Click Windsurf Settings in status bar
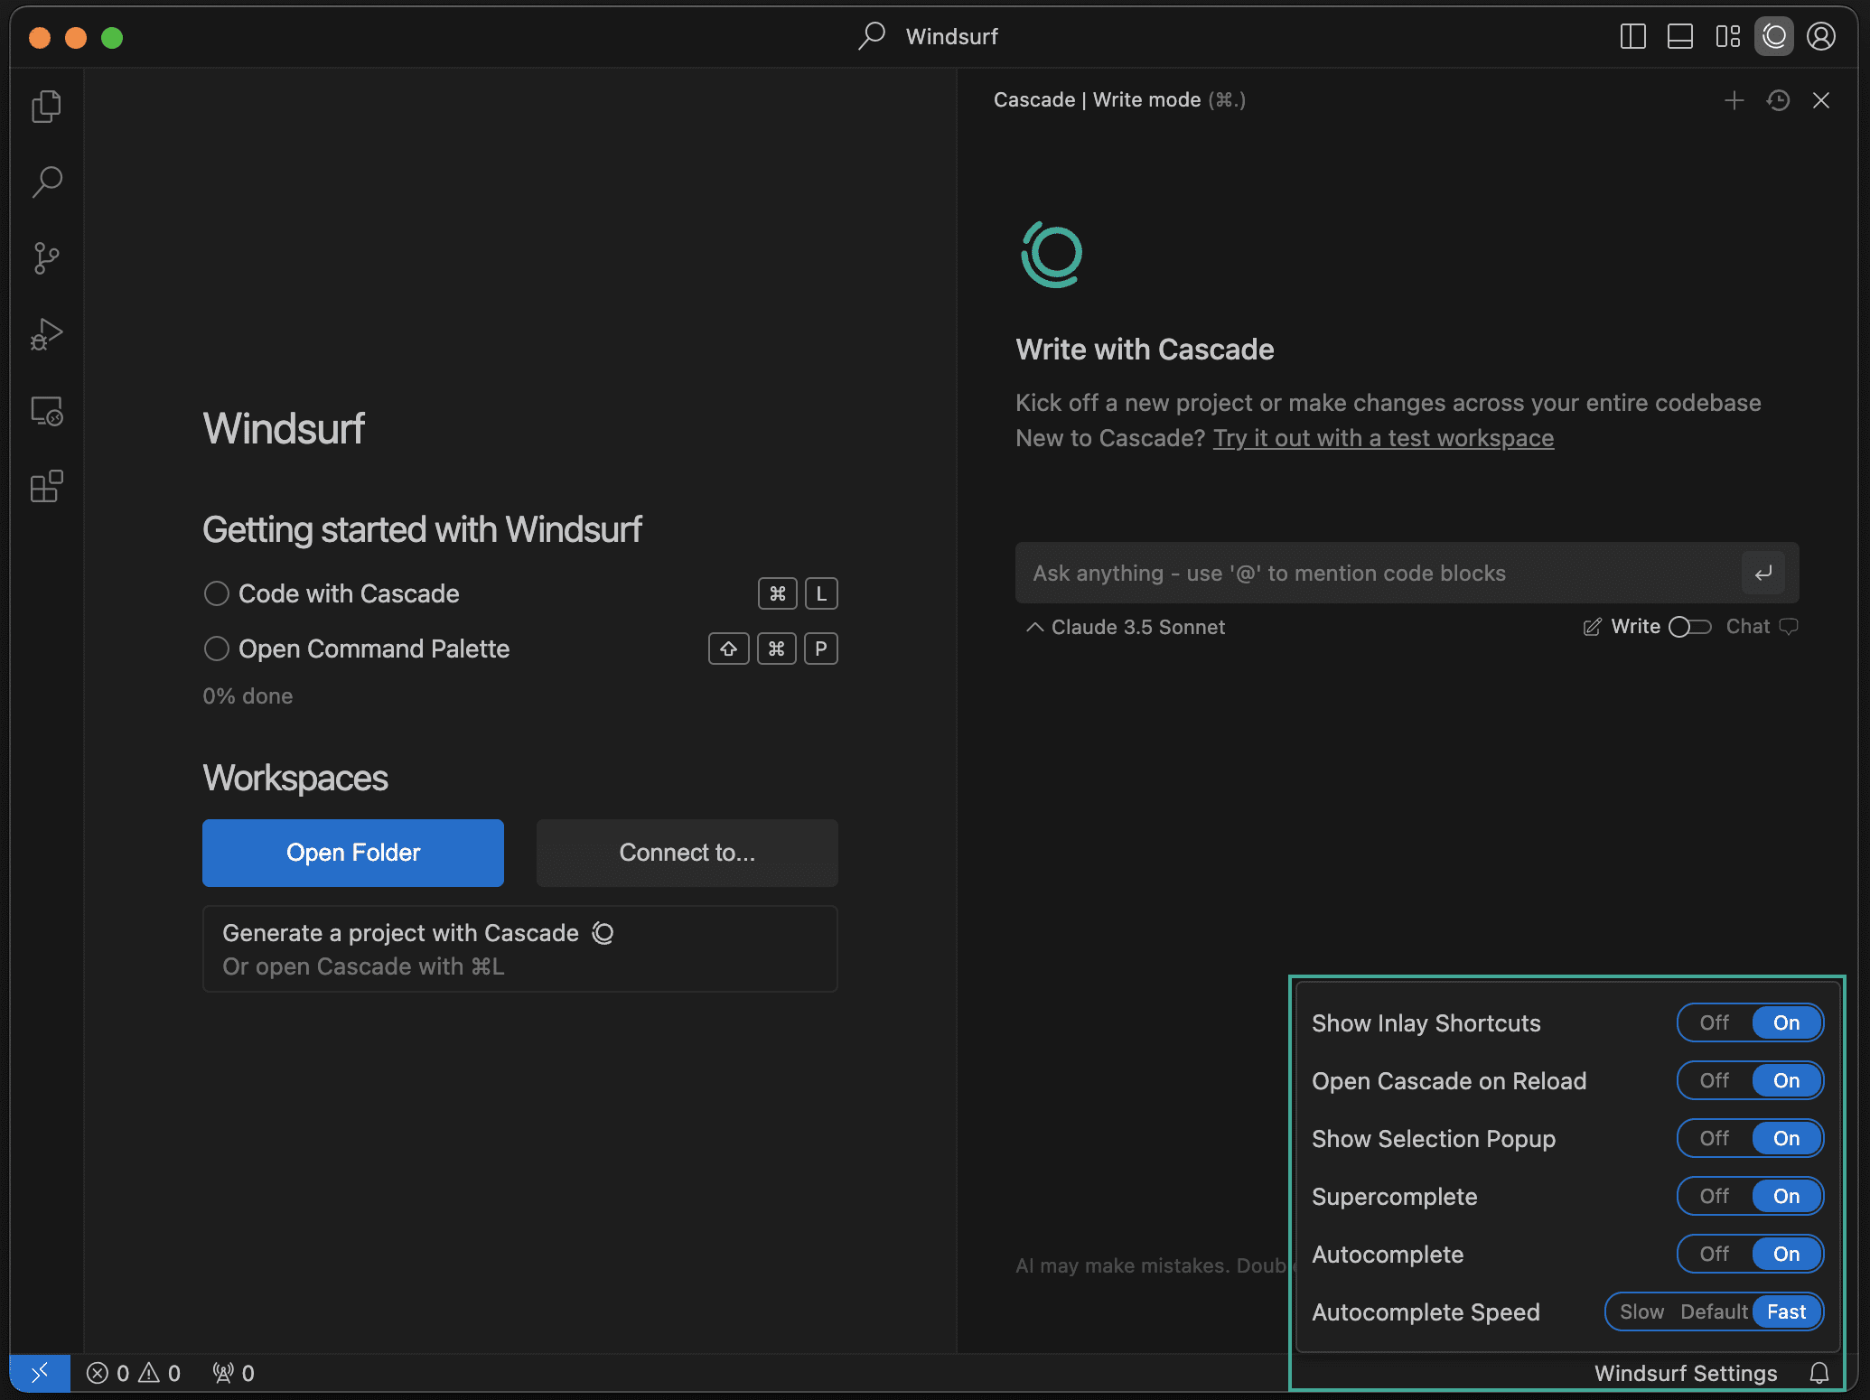This screenshot has width=1870, height=1400. click(x=1686, y=1373)
